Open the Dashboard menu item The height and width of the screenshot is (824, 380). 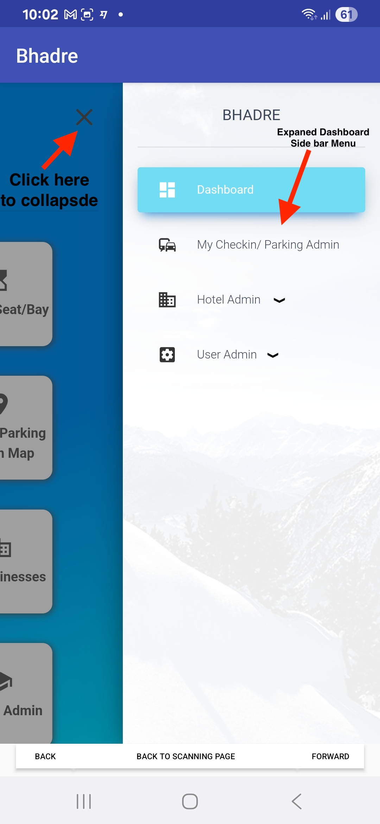tap(251, 190)
